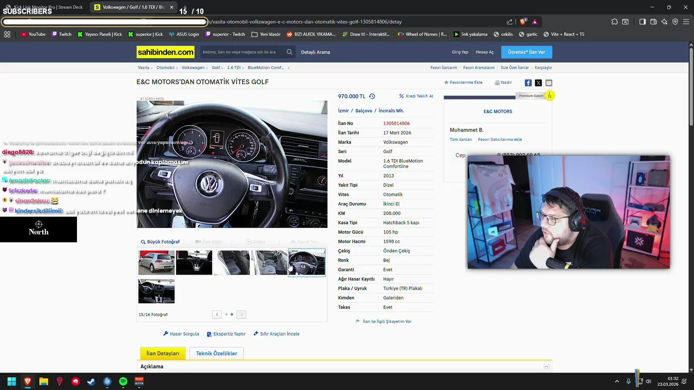Click the main car photo

coord(232,164)
